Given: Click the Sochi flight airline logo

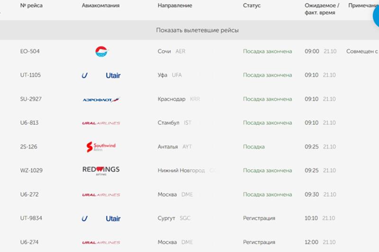Looking at the screenshot, I should coord(101,52).
